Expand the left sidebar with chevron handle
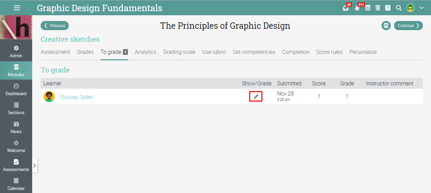This screenshot has width=431, height=193. tap(35, 166)
